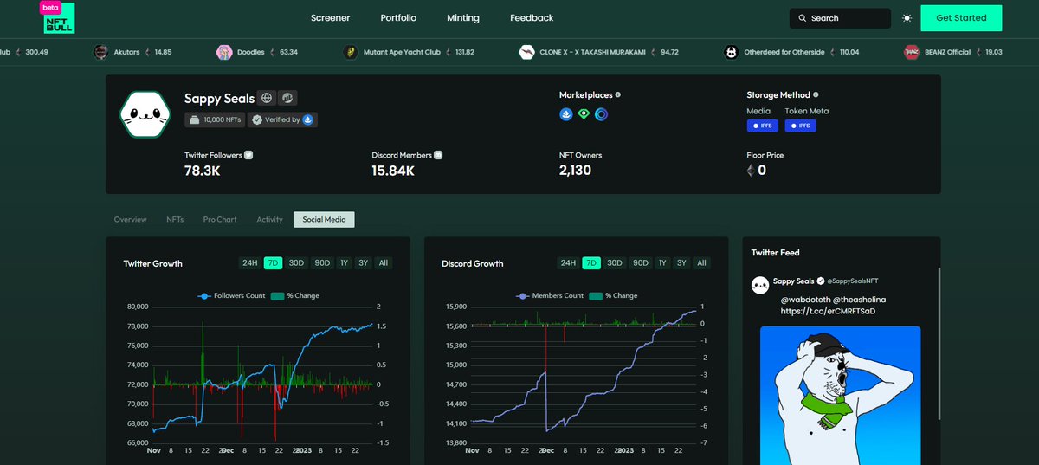
Task: Click the 10,000 NFTs badge
Action: point(215,119)
